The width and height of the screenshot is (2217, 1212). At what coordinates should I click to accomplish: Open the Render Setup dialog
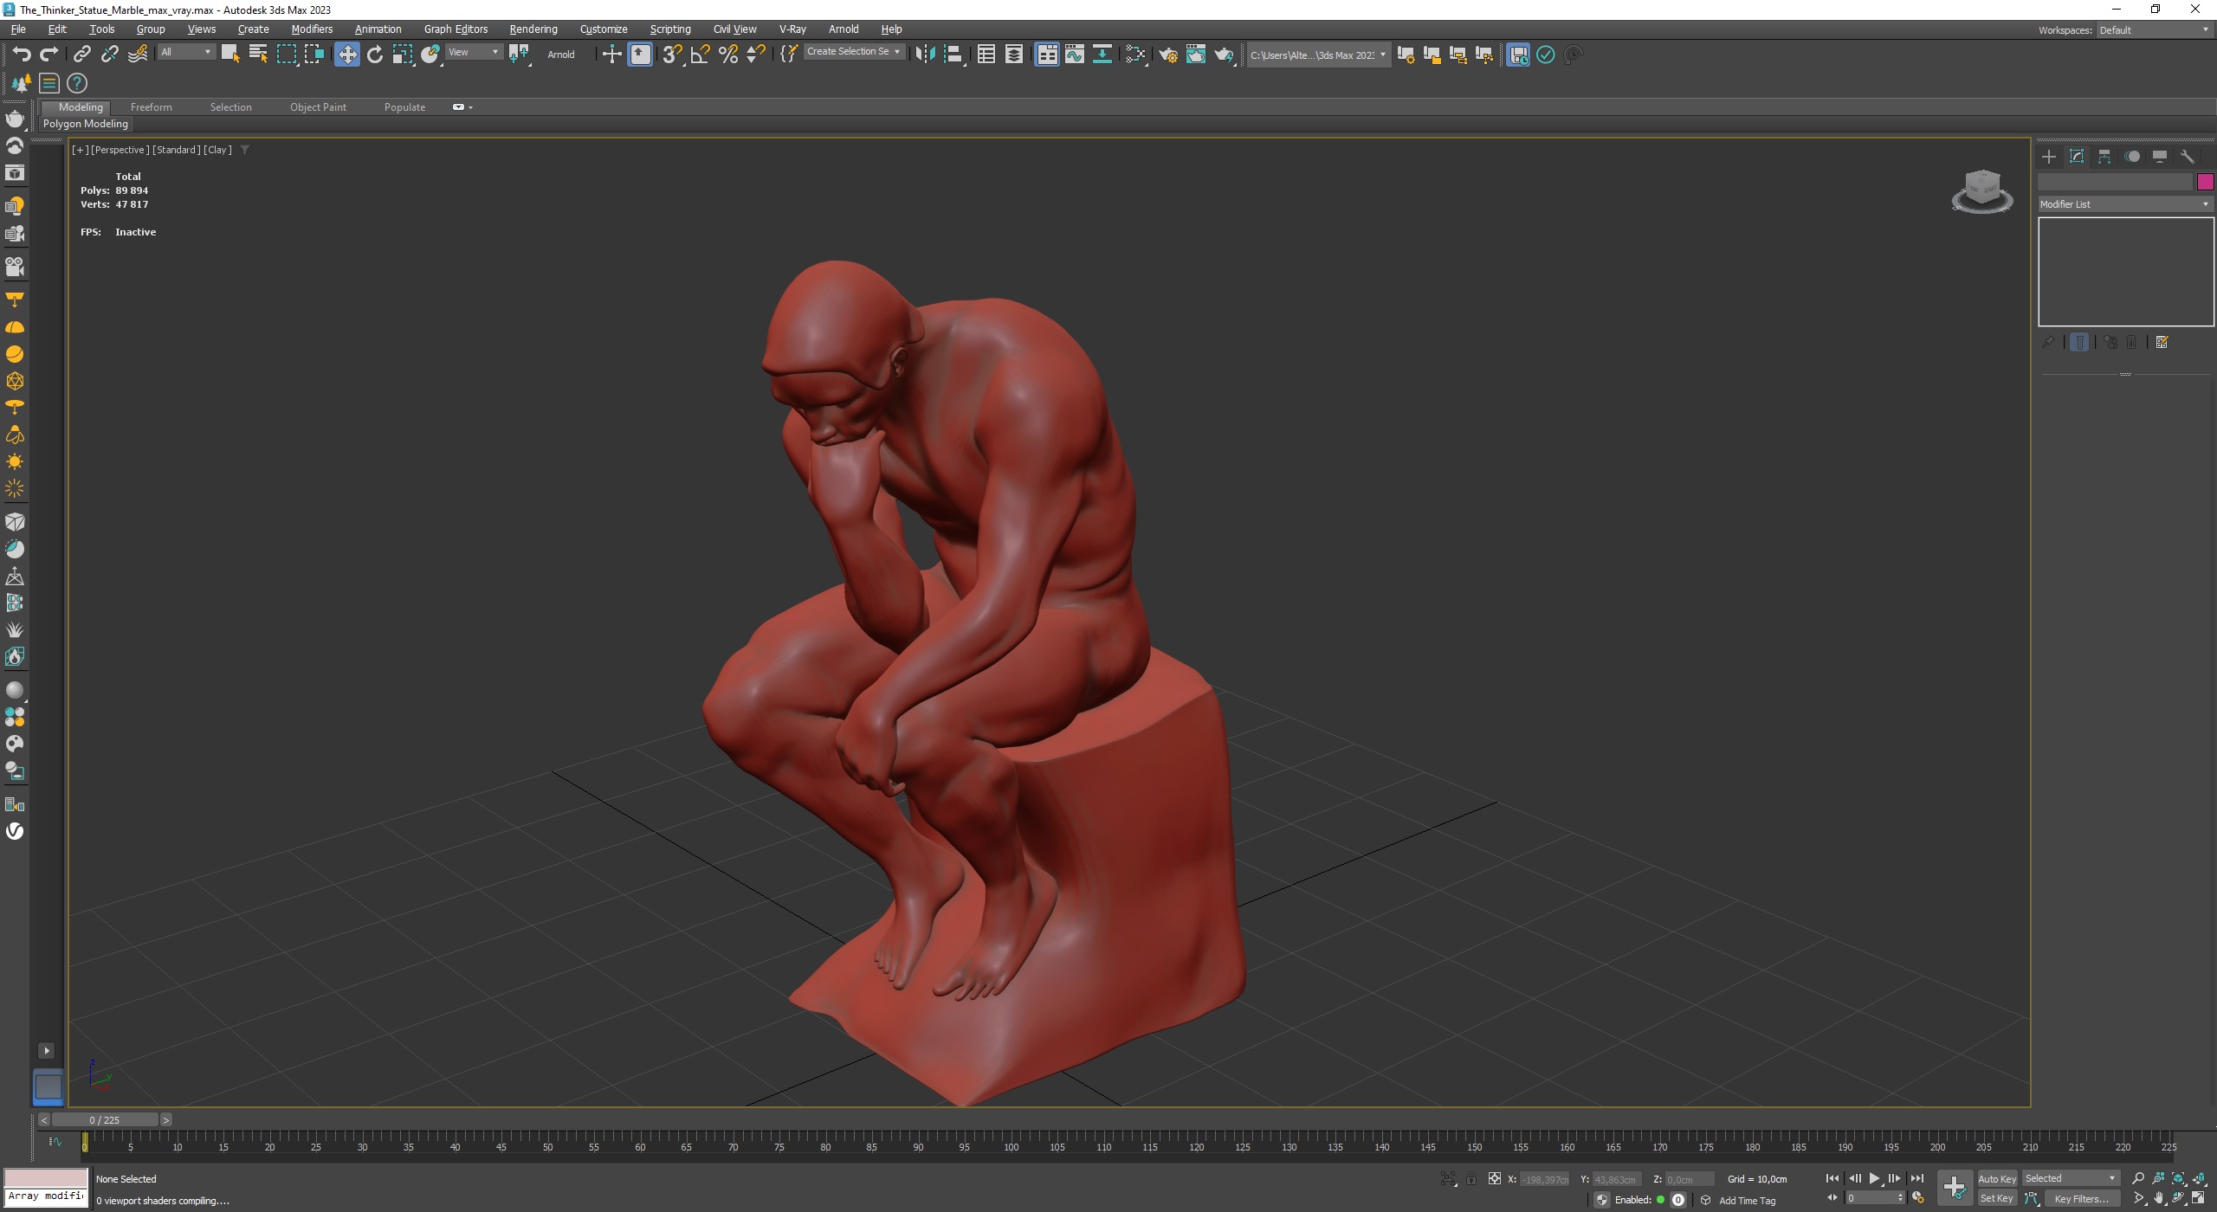tap(1168, 55)
